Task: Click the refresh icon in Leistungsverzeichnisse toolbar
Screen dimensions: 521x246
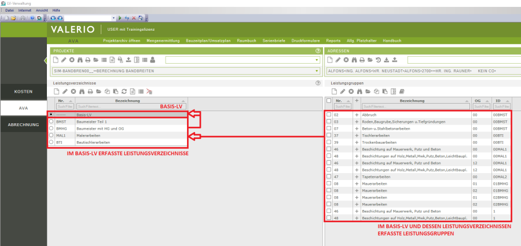Action: click(124, 91)
